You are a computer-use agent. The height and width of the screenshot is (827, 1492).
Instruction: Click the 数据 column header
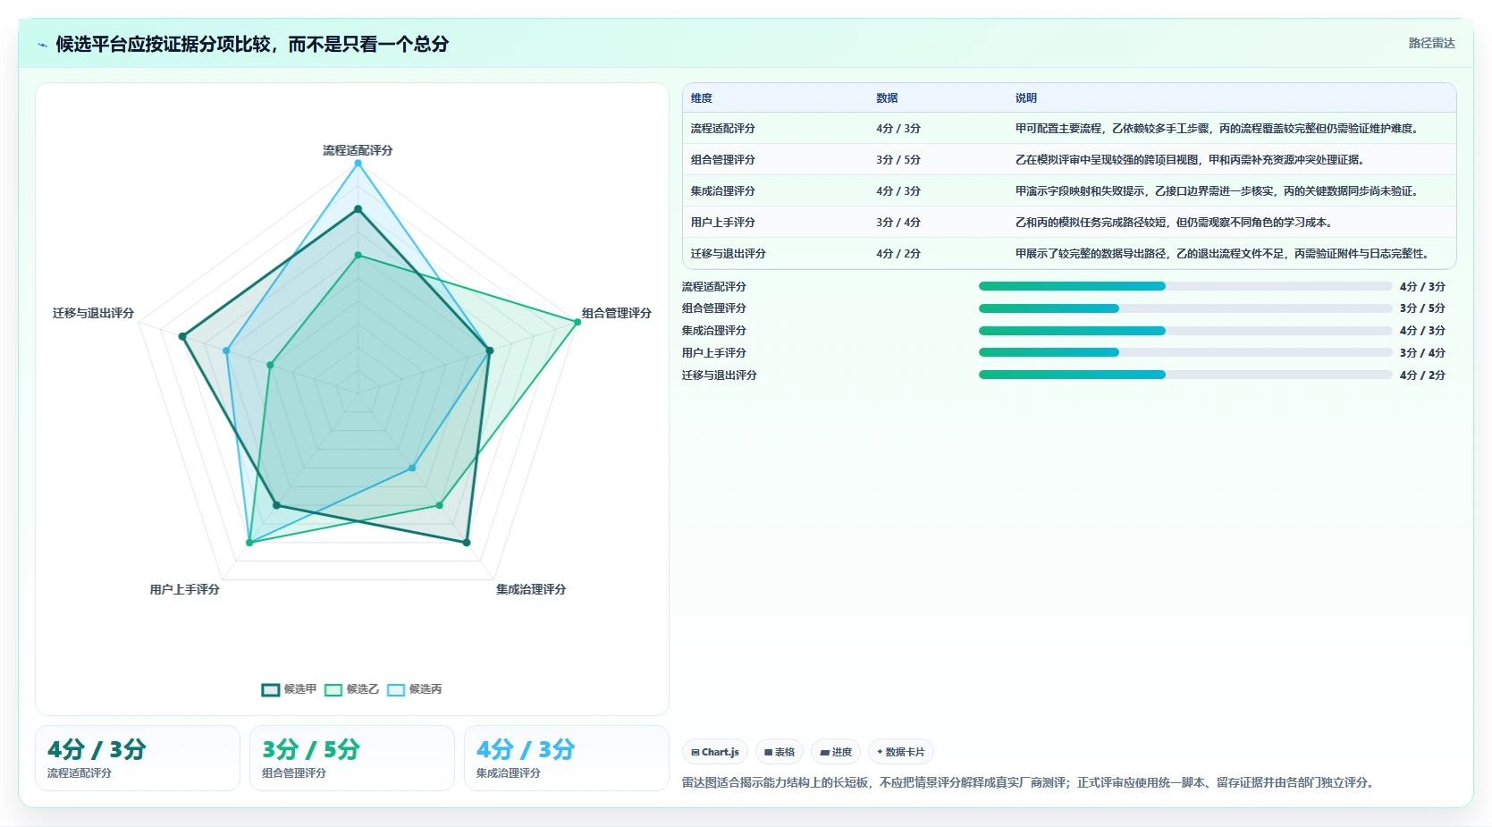click(887, 98)
